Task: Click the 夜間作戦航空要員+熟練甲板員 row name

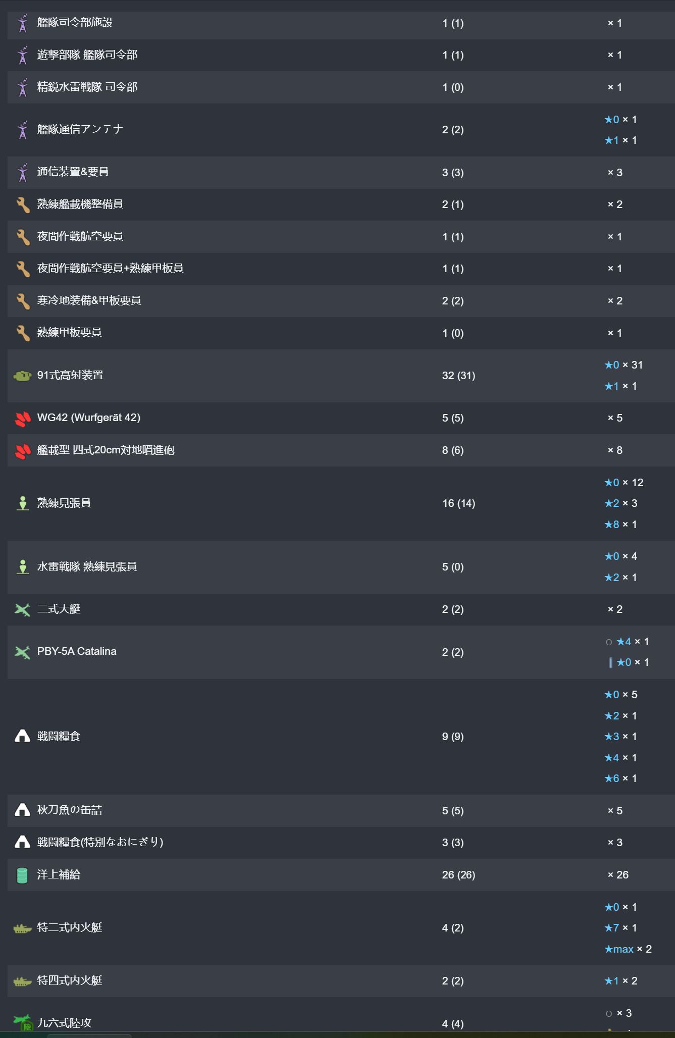Action: tap(110, 269)
